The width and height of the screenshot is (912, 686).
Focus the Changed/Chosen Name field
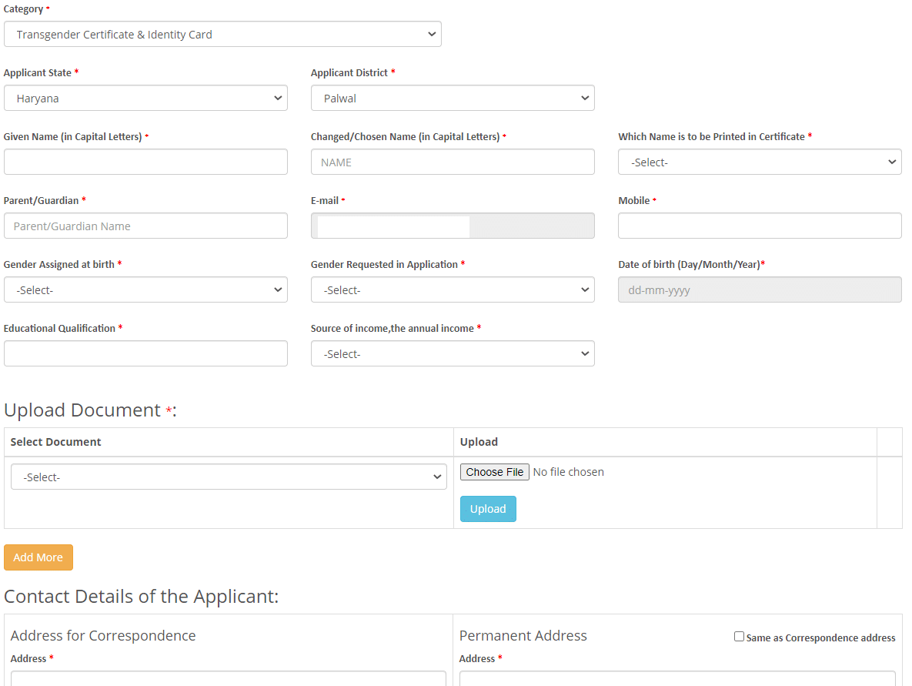click(453, 162)
